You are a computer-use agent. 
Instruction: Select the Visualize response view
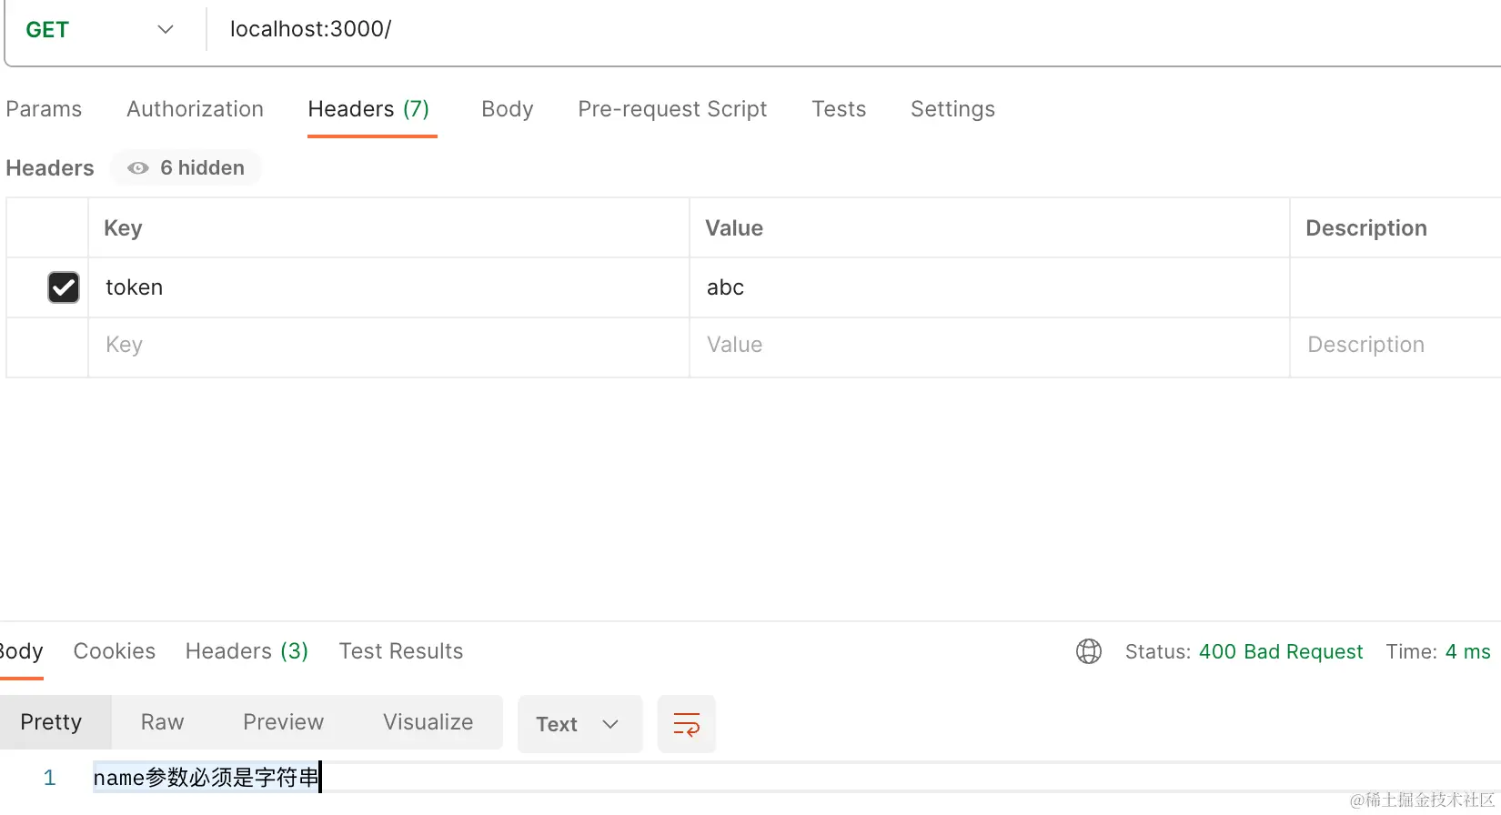coord(428,722)
